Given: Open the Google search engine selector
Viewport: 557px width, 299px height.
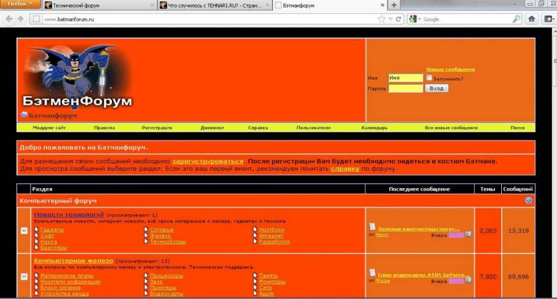Looking at the screenshot, I should point(415,19).
